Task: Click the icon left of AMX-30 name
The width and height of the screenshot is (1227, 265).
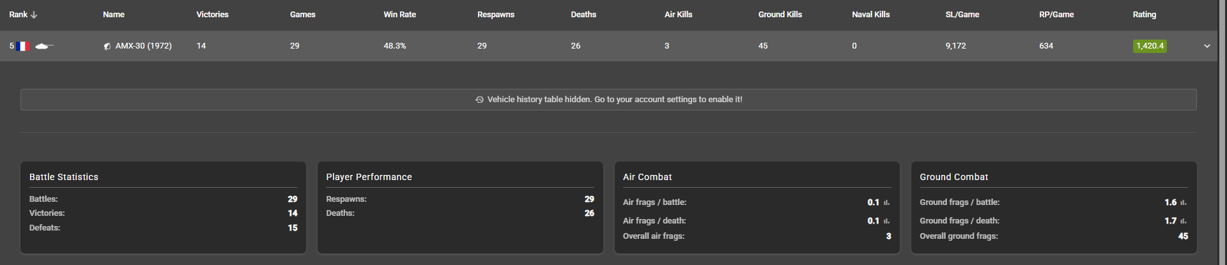Action: point(107,46)
